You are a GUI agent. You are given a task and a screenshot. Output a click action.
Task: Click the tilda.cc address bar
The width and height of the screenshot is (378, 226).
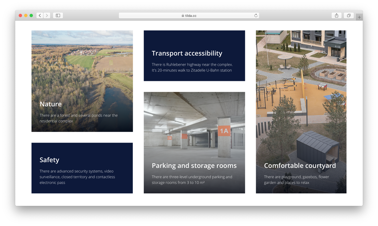(191, 16)
